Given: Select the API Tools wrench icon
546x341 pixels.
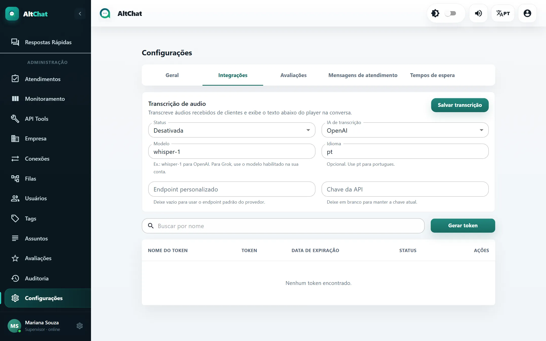Looking at the screenshot, I should pos(15,119).
